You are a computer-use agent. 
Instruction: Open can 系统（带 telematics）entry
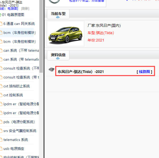21,59
